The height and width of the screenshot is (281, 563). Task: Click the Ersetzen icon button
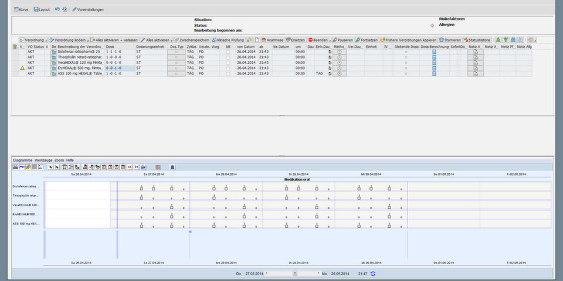pyautogui.click(x=288, y=40)
